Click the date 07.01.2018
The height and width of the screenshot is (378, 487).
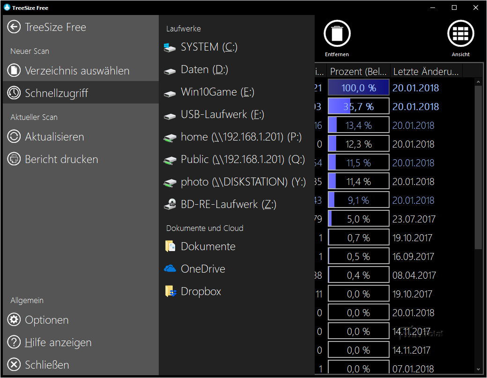(413, 369)
